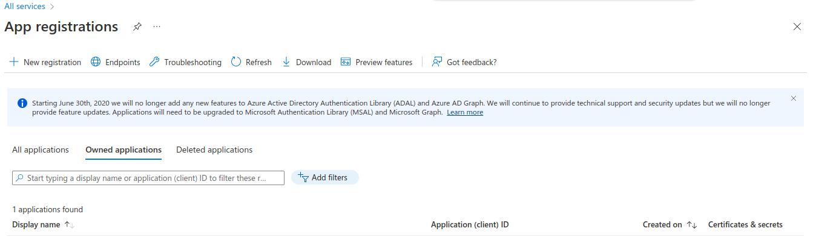Image resolution: width=819 pixels, height=237 pixels.
Task: Start a New registration
Action: coord(45,62)
